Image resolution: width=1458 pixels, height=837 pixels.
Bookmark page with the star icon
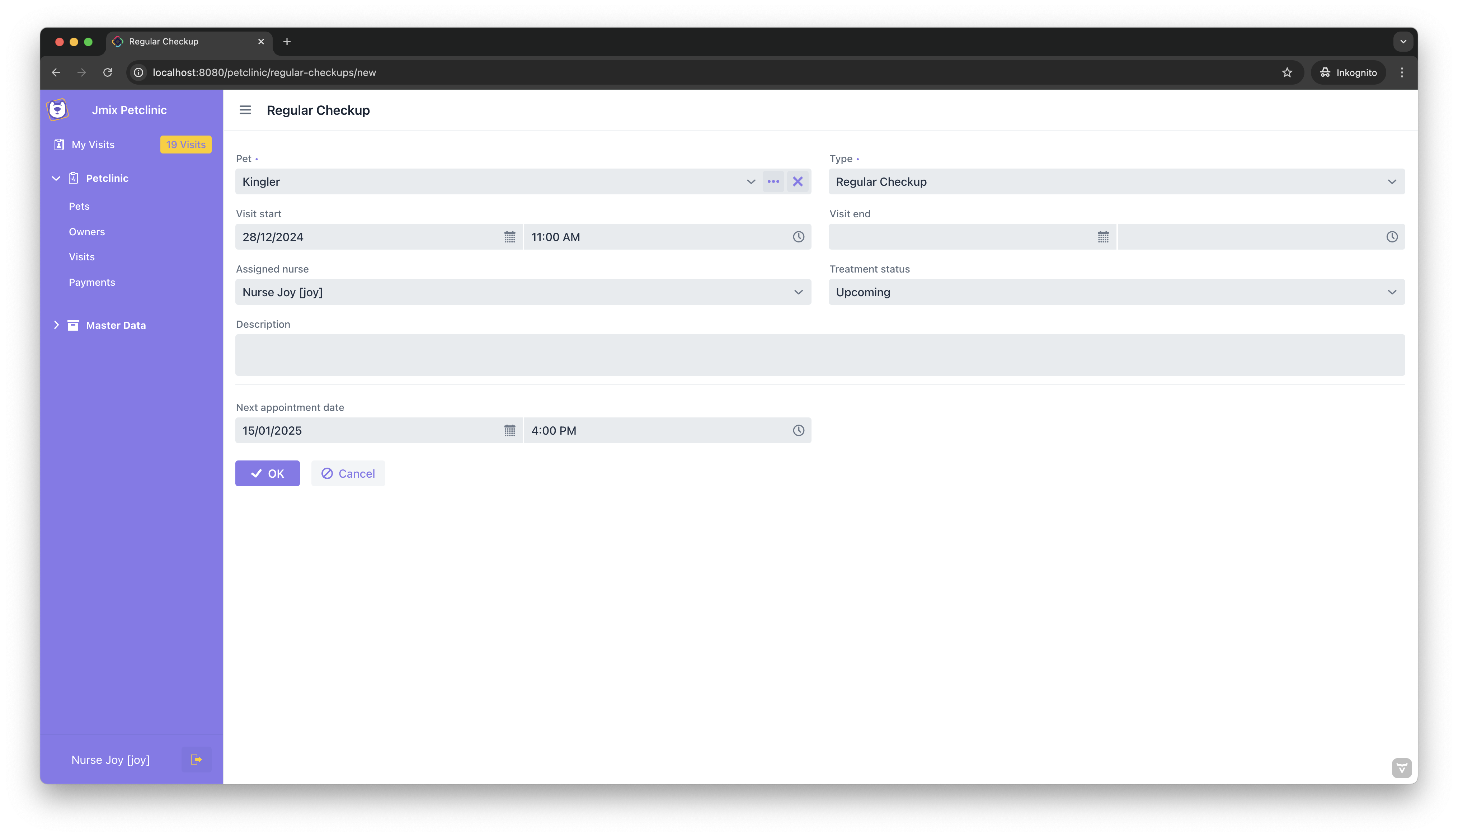(1287, 72)
